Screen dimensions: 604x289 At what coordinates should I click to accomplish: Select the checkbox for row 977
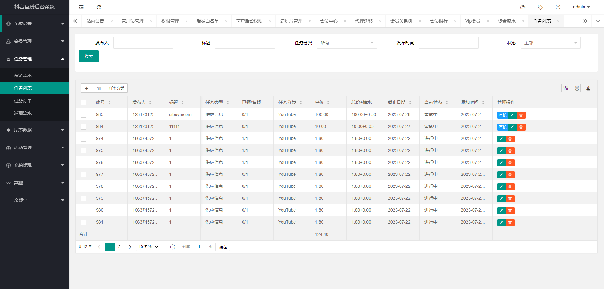[83, 175]
